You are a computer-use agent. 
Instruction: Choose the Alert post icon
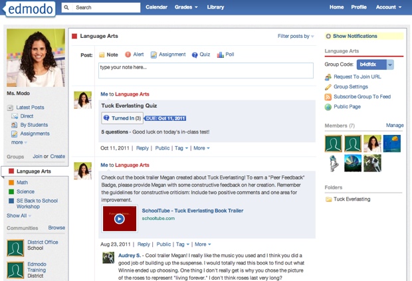pos(128,55)
